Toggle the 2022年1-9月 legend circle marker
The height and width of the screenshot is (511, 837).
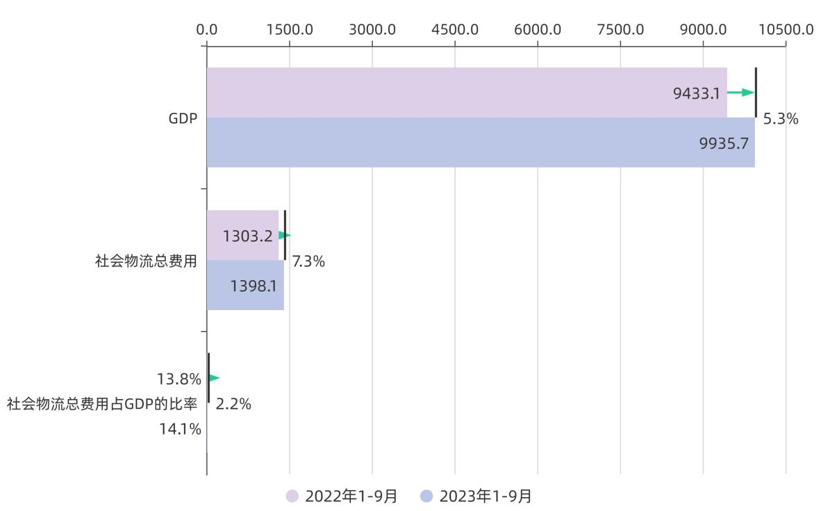(x=292, y=496)
